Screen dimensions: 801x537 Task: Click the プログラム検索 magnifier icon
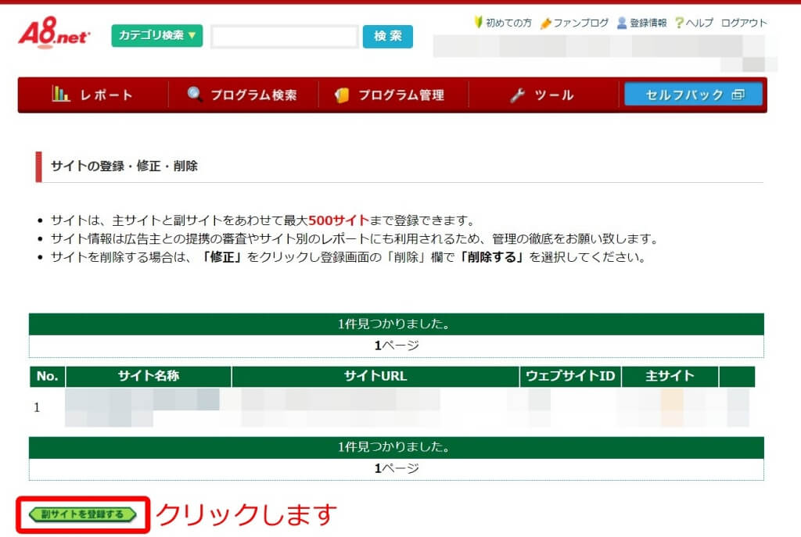point(194,94)
